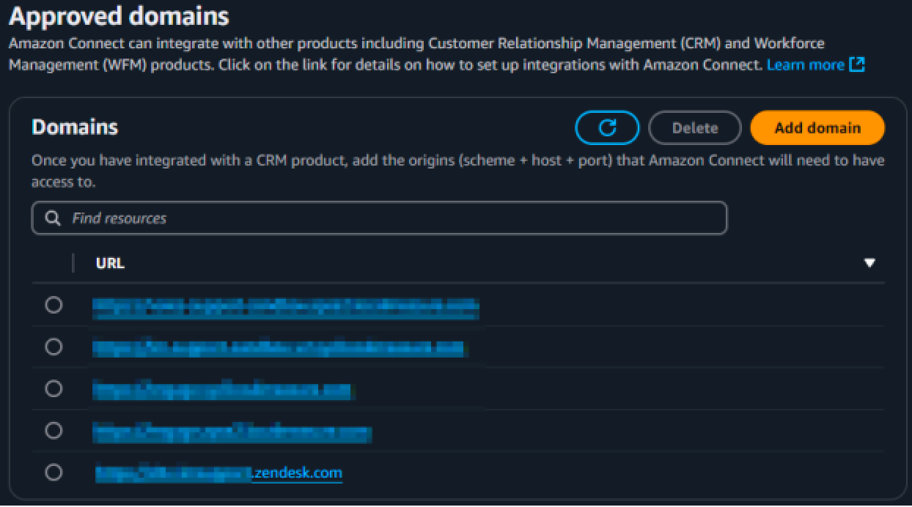Choose the fourth domain row's radio button
Viewport: 912px width, 507px height.
(x=54, y=430)
